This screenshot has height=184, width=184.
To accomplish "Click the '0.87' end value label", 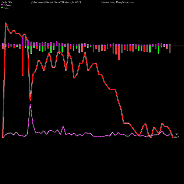I will click(x=177, y=137).
